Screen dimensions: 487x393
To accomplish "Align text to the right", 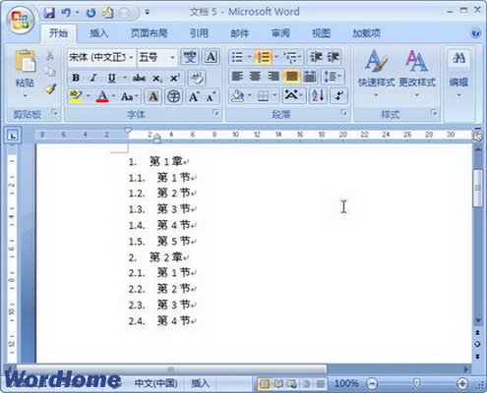I will point(273,77).
